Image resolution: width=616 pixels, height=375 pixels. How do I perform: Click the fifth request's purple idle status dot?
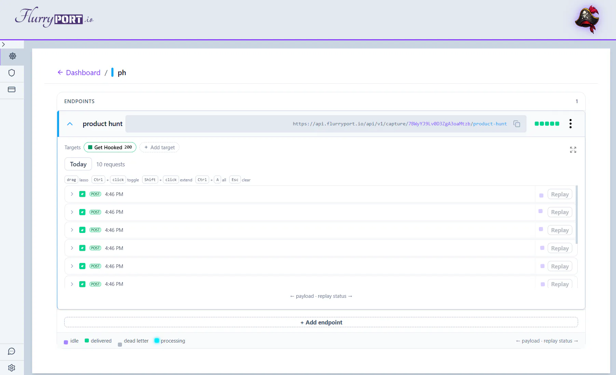543,266
